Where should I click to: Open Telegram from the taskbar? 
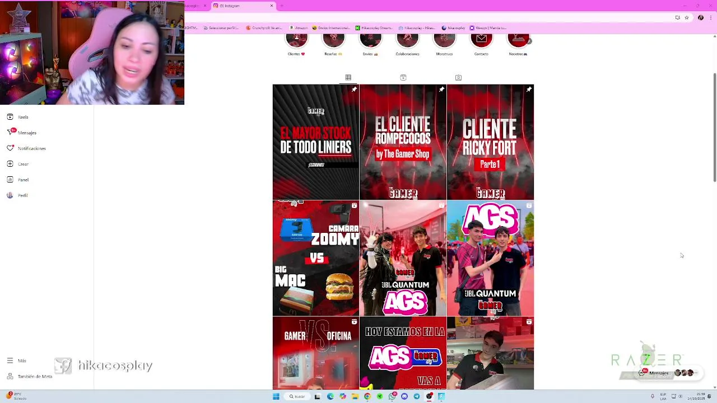[417, 396]
